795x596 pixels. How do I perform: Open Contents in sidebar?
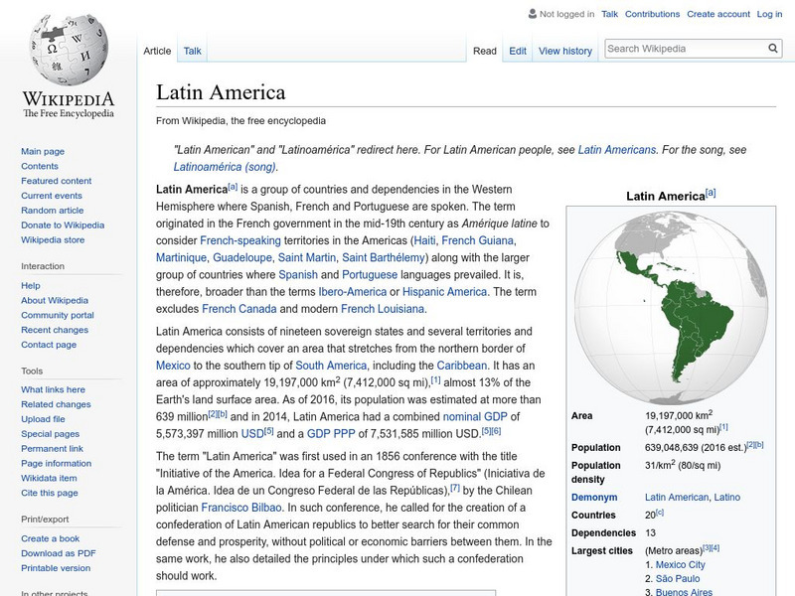click(x=40, y=166)
